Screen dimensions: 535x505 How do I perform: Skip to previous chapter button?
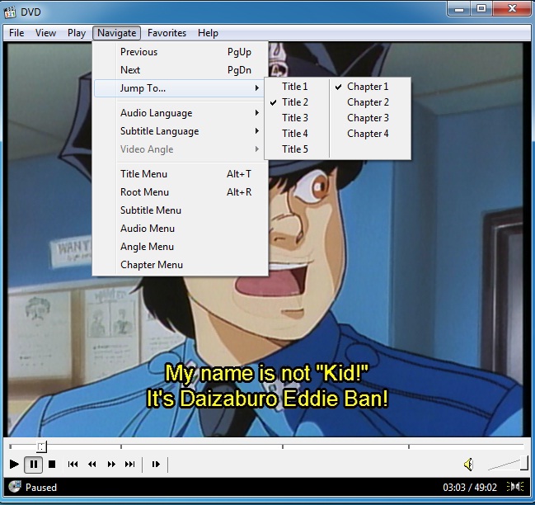pyautogui.click(x=73, y=465)
